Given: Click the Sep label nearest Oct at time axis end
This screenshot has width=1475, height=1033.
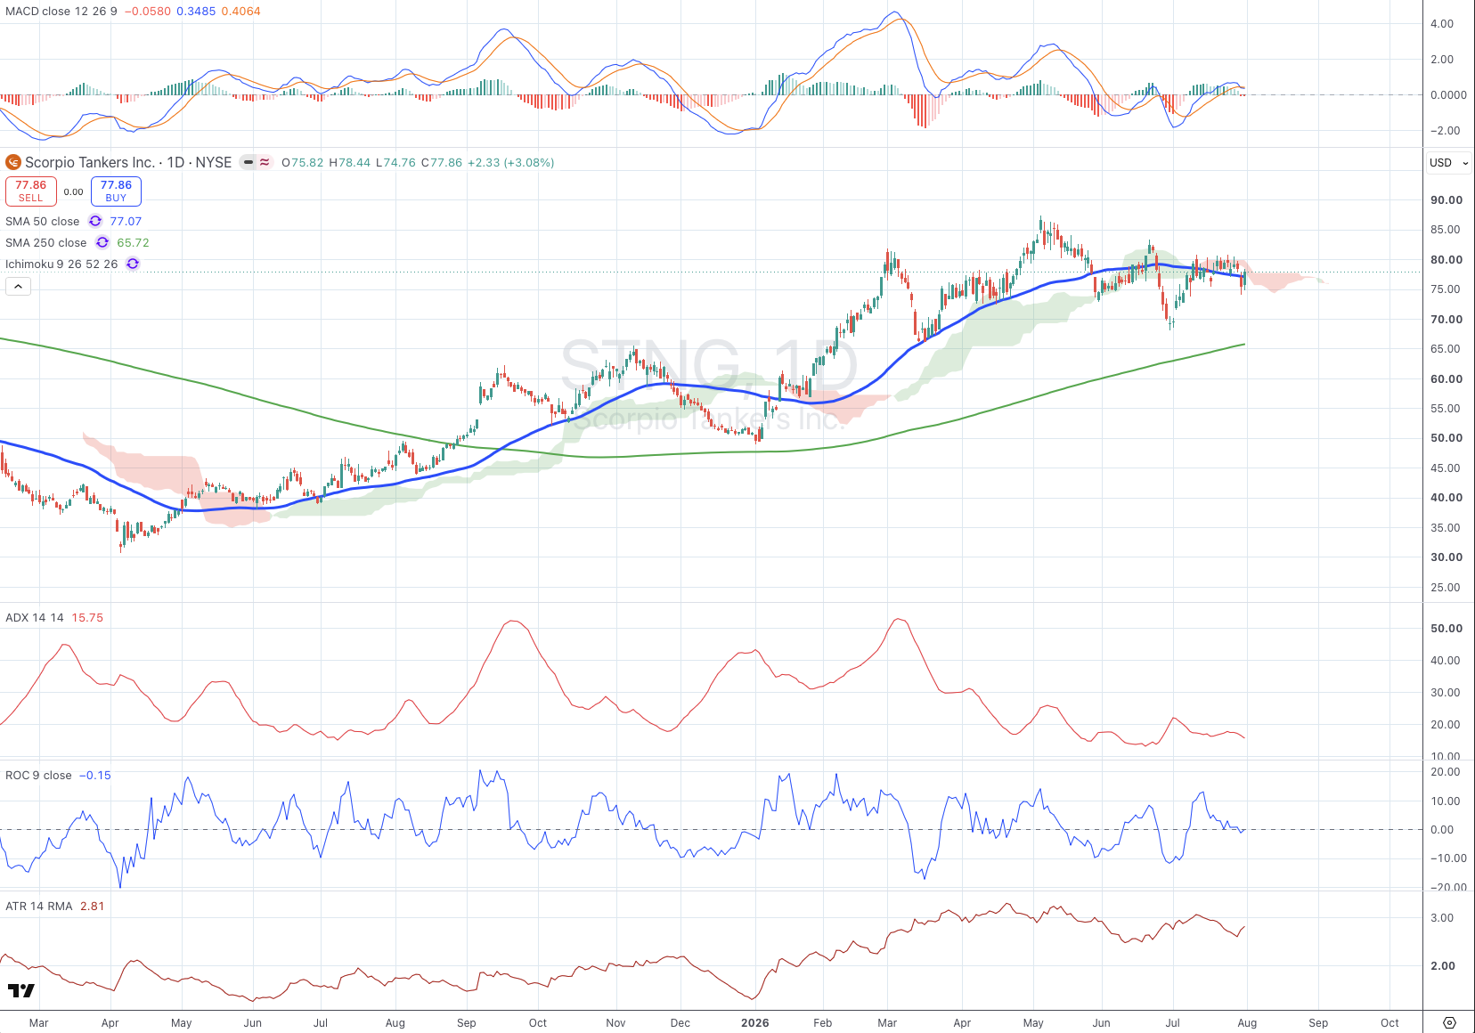Looking at the screenshot, I should click(x=1318, y=1022).
